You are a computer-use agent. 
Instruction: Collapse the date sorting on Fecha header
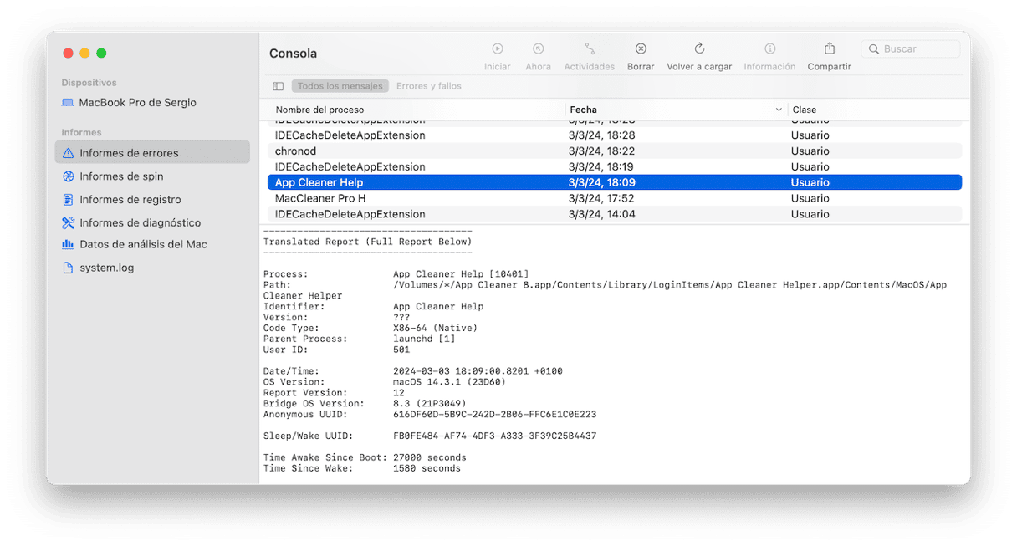[x=779, y=109]
